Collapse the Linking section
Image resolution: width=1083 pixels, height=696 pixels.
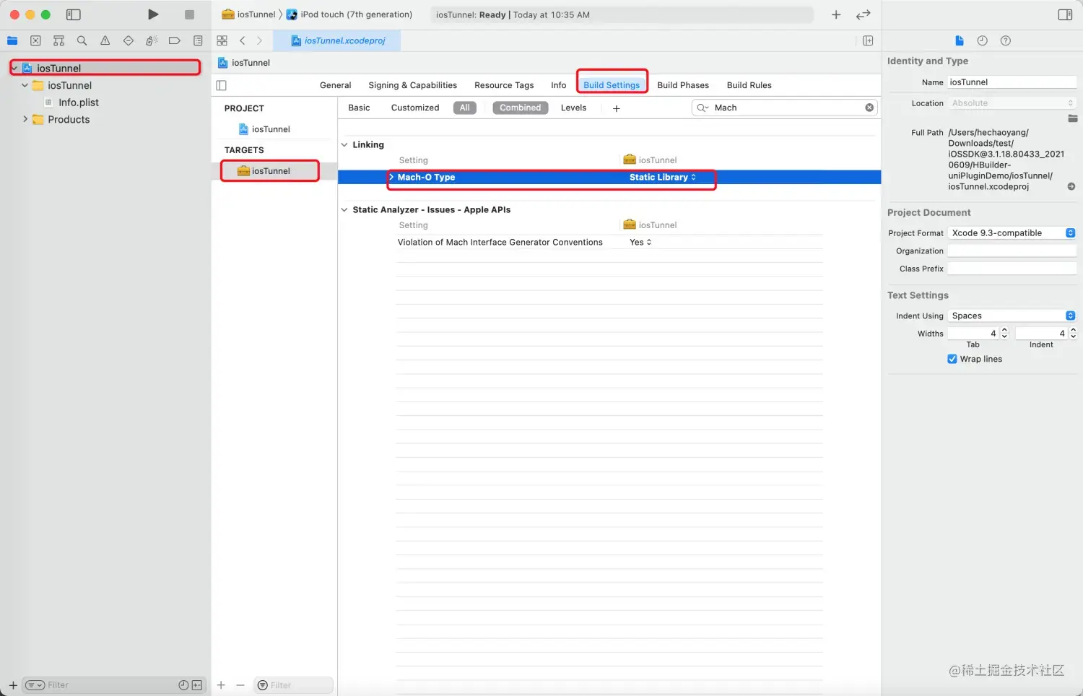tap(344, 144)
